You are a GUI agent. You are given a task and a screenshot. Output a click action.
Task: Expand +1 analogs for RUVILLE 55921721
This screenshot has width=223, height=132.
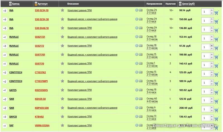[x=5, y=37]
